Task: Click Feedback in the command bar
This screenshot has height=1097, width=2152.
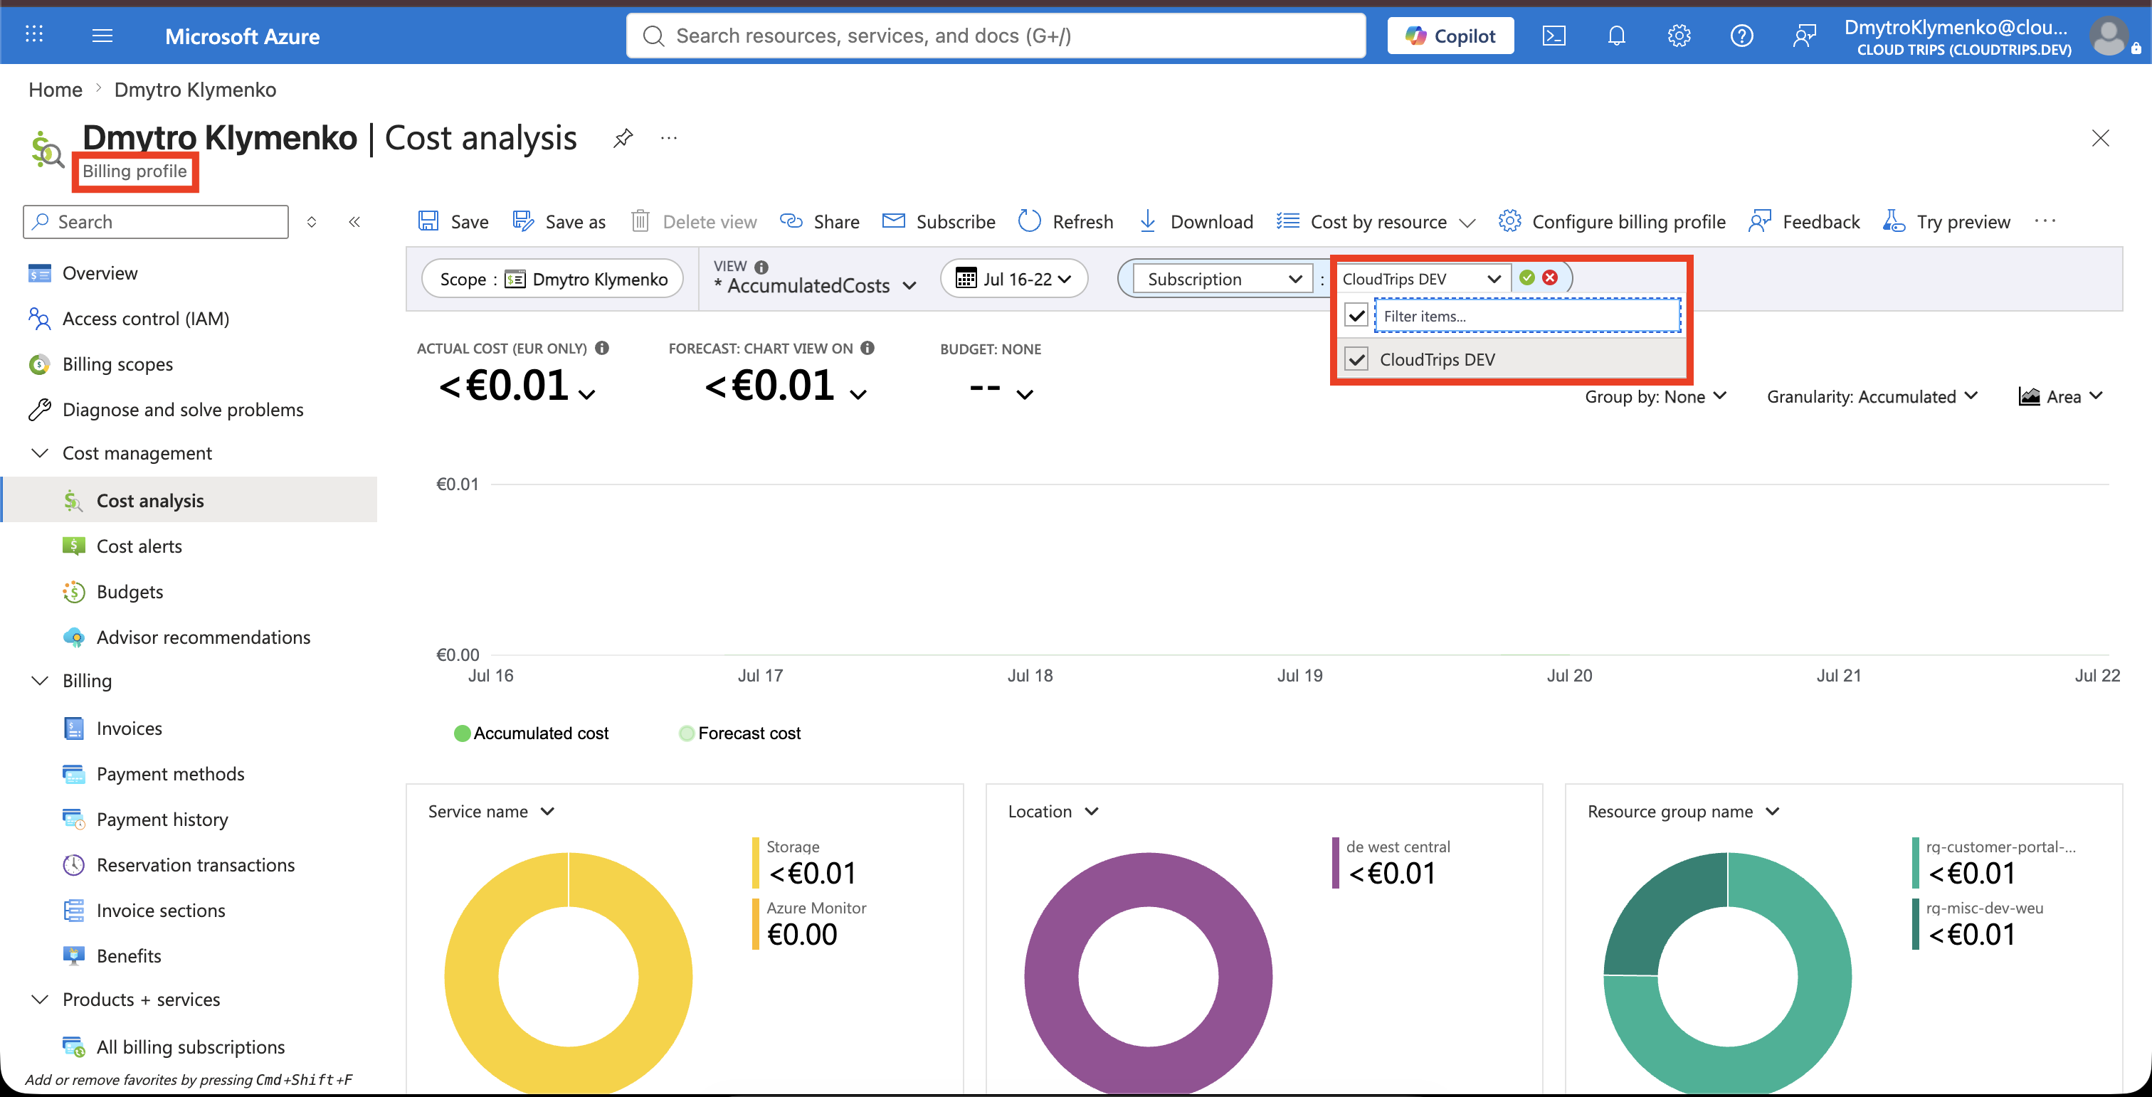Action: tap(1805, 221)
